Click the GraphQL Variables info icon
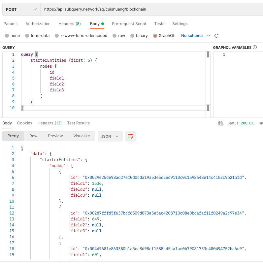 click(255, 48)
